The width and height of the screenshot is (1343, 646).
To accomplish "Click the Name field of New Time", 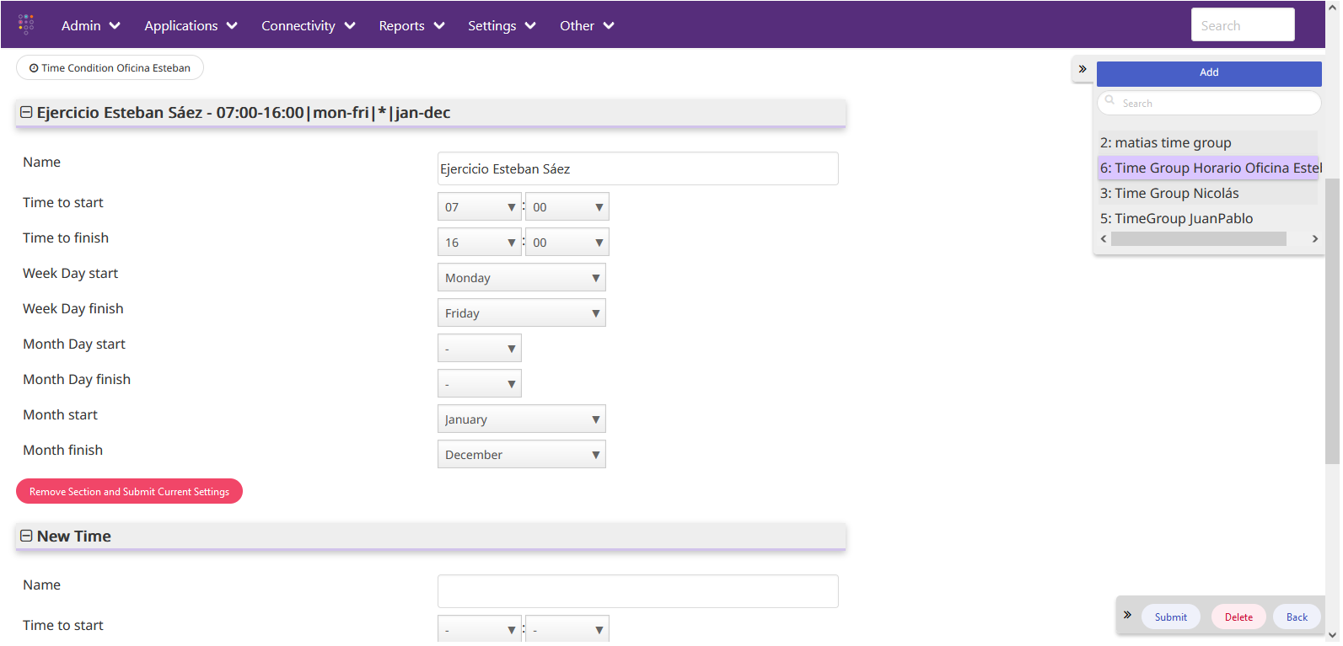I will [637, 591].
